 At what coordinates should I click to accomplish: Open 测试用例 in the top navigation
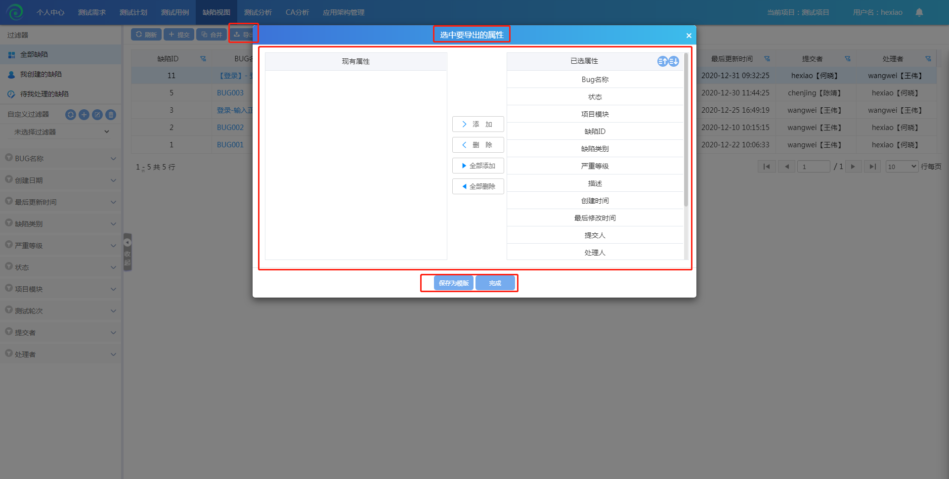[x=175, y=12]
